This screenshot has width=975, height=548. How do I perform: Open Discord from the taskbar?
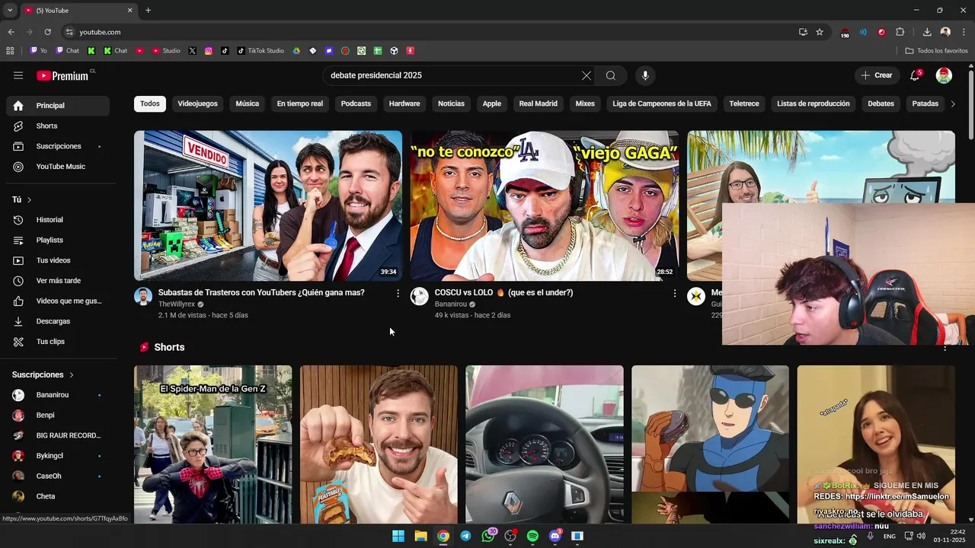555,536
